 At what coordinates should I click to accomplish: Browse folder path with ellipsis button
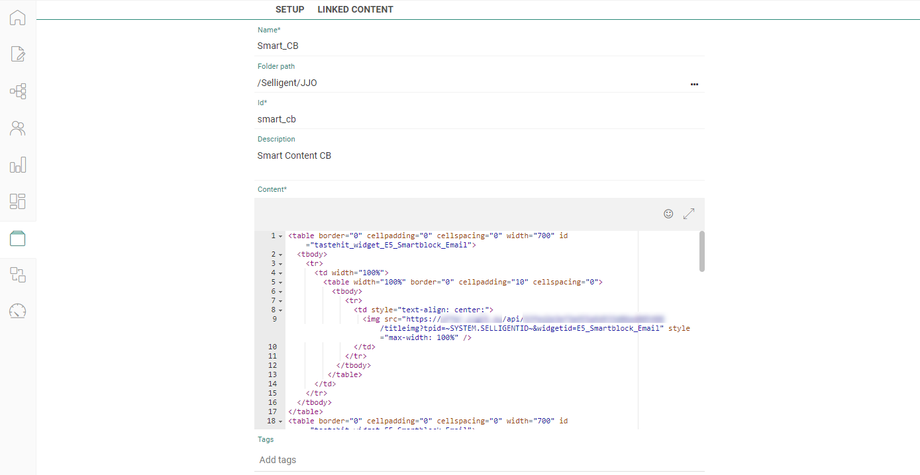(694, 84)
